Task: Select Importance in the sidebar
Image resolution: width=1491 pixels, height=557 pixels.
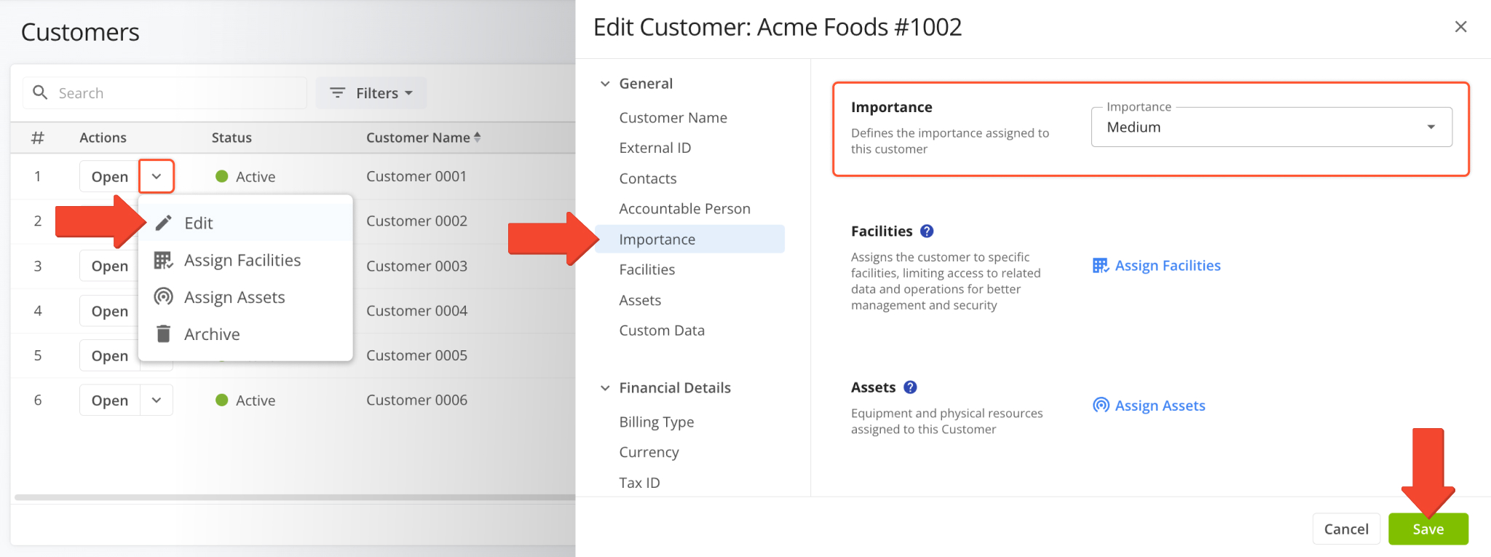Action: 690,239
